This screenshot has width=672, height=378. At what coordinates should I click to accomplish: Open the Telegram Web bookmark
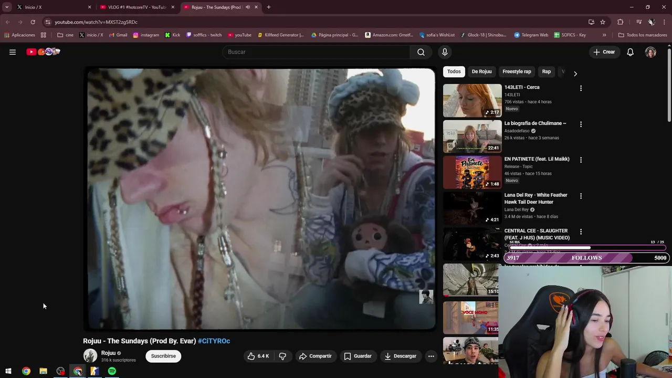(531, 35)
